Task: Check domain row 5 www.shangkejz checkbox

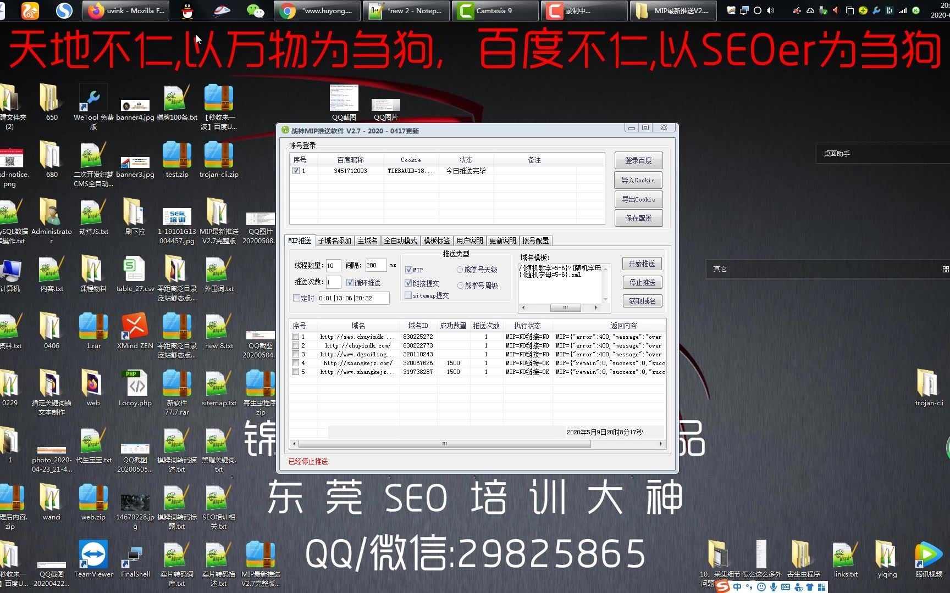Action: (x=296, y=372)
